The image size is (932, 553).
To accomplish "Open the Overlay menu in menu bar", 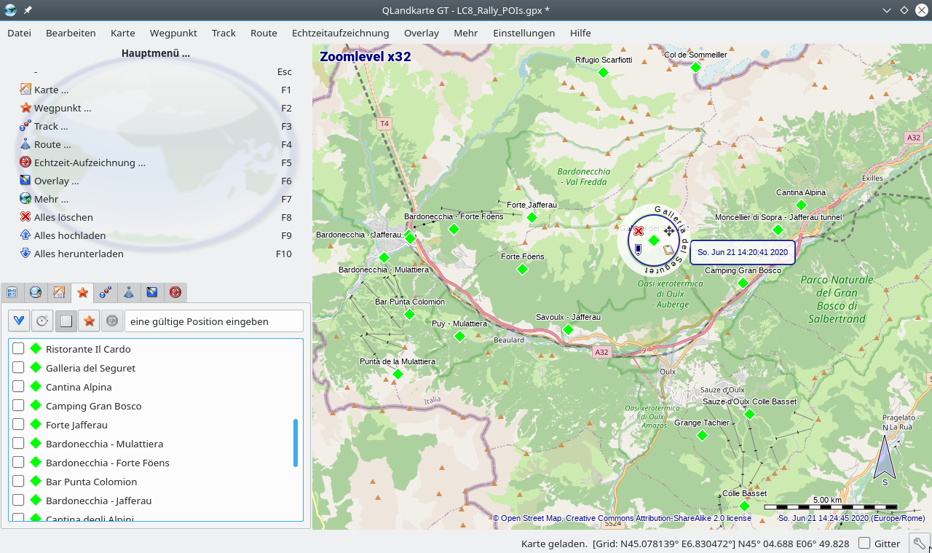I will click(421, 33).
